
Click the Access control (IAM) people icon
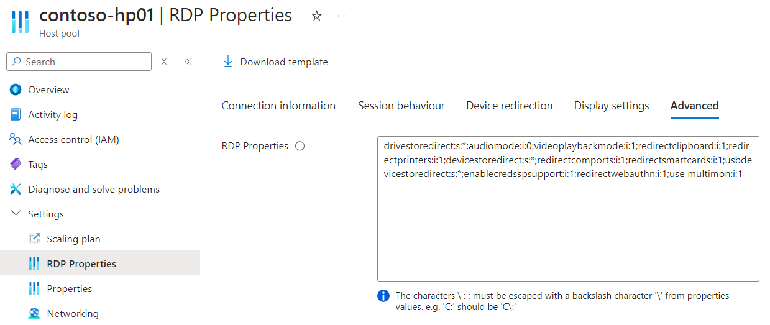pyautogui.click(x=16, y=139)
